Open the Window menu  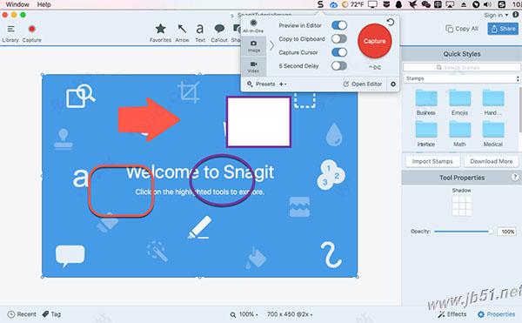pos(17,4)
